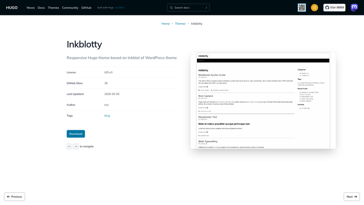
Task: Click the orange clock icon in header
Action: 314,8
